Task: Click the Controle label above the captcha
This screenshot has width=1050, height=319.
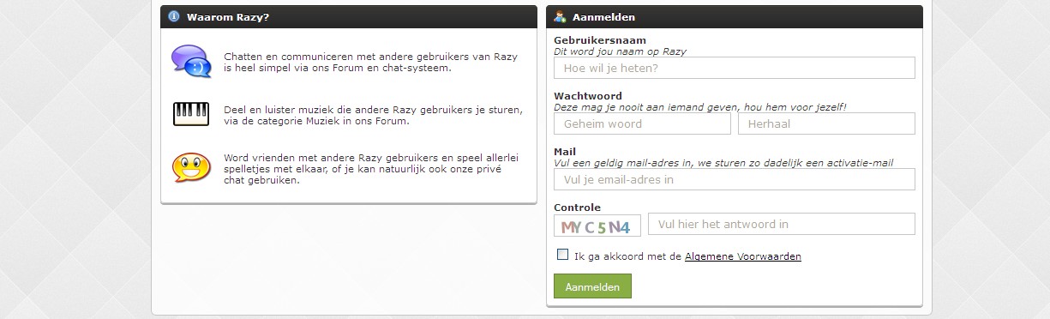Action: tap(577, 208)
